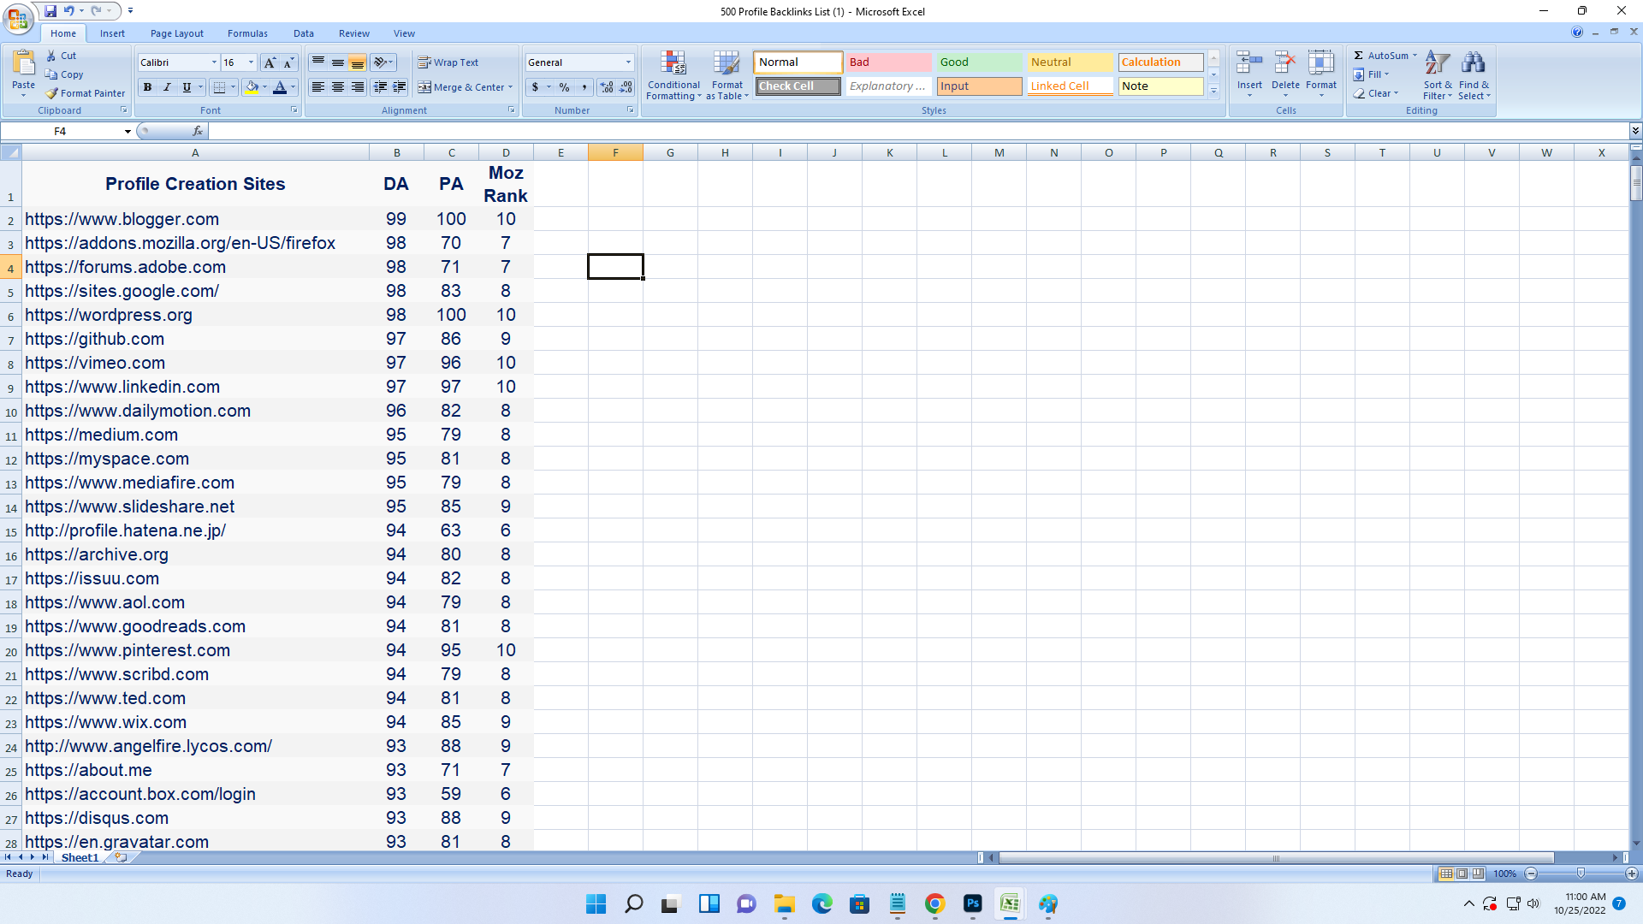Toggle Italic formatting
Image resolution: width=1643 pixels, height=924 pixels.
pos(167,87)
